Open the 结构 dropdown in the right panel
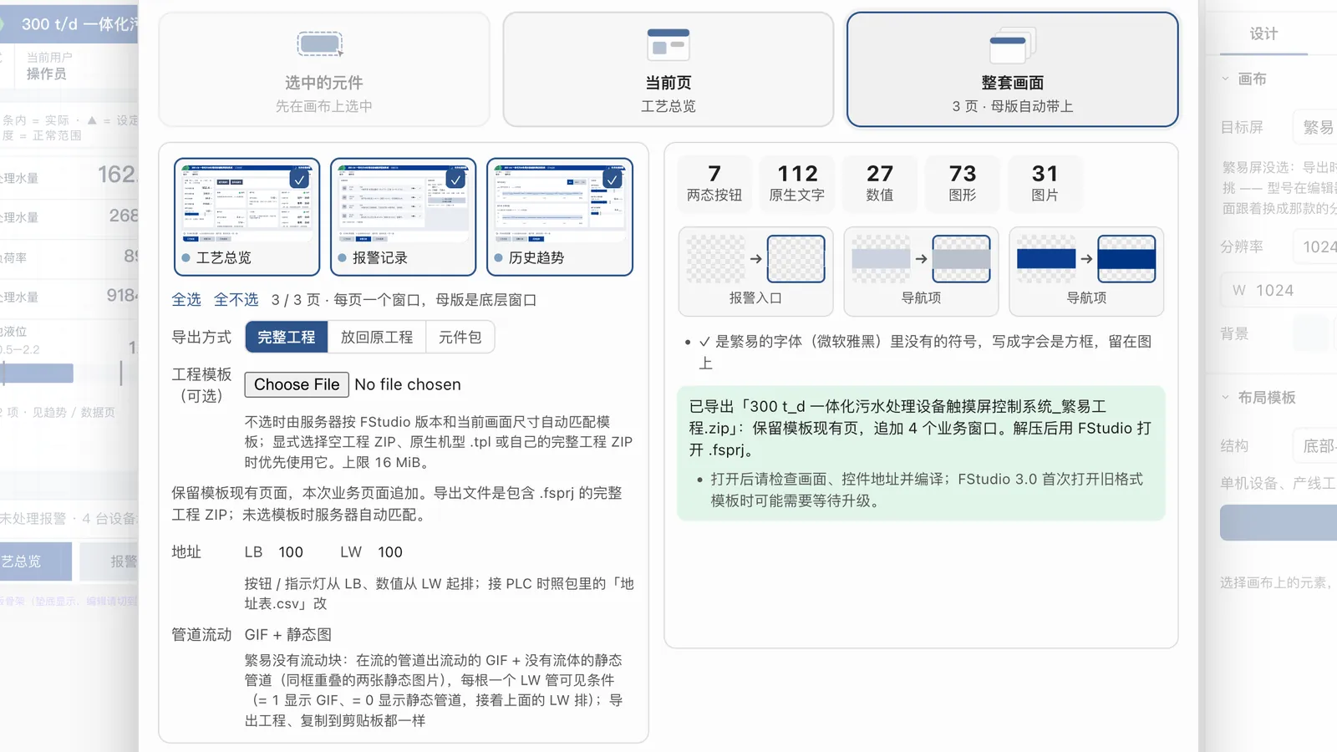The image size is (1337, 752). pos(1315,446)
